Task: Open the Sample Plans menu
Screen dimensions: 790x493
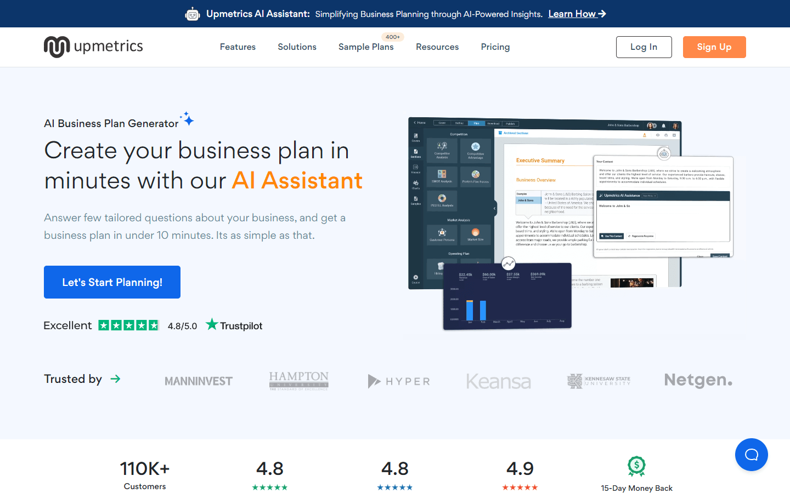Action: (366, 47)
